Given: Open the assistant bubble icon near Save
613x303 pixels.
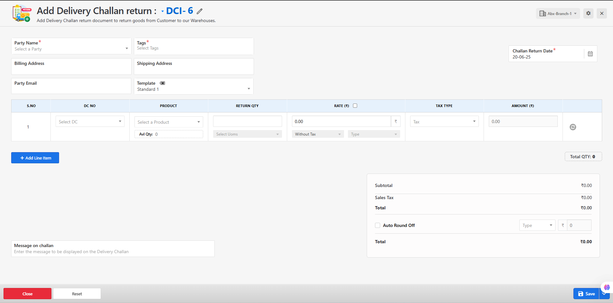Looking at the screenshot, I should [x=607, y=287].
